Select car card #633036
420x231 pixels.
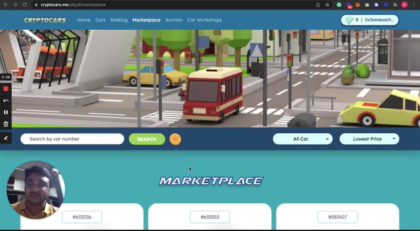82,217
